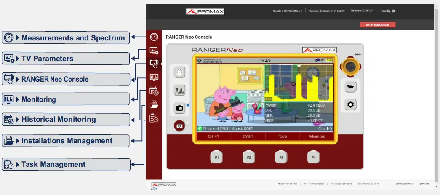440x195 pixels.
Task: Click the antenna icon in the screen header
Action: point(323,60)
